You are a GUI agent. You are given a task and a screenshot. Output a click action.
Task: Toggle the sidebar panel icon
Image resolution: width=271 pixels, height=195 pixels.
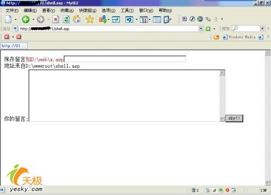(x=157, y=19)
